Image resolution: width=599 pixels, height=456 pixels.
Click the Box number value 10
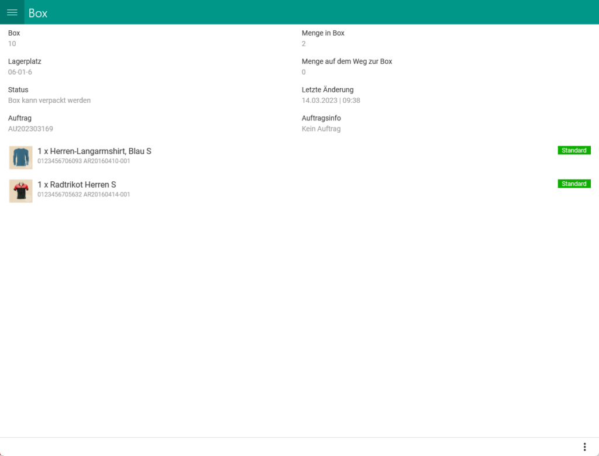coord(12,43)
